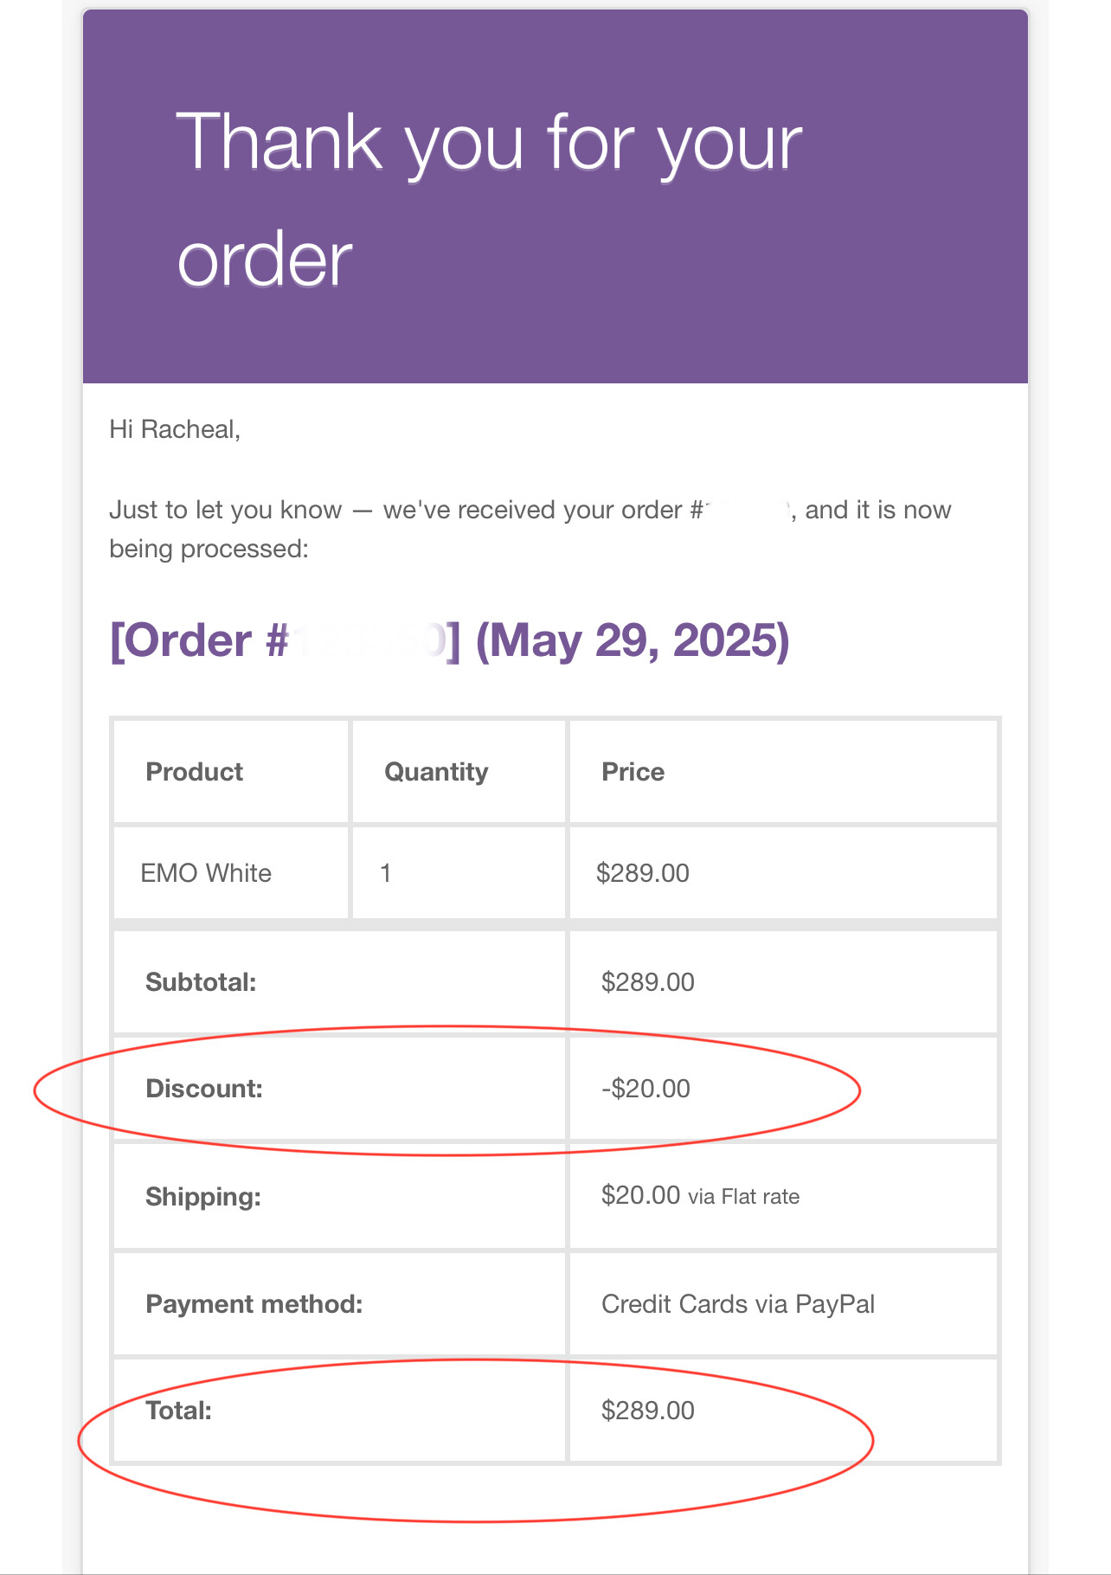Click the "Thank you for your order" heading
The width and height of the screenshot is (1111, 1575).
point(489,199)
